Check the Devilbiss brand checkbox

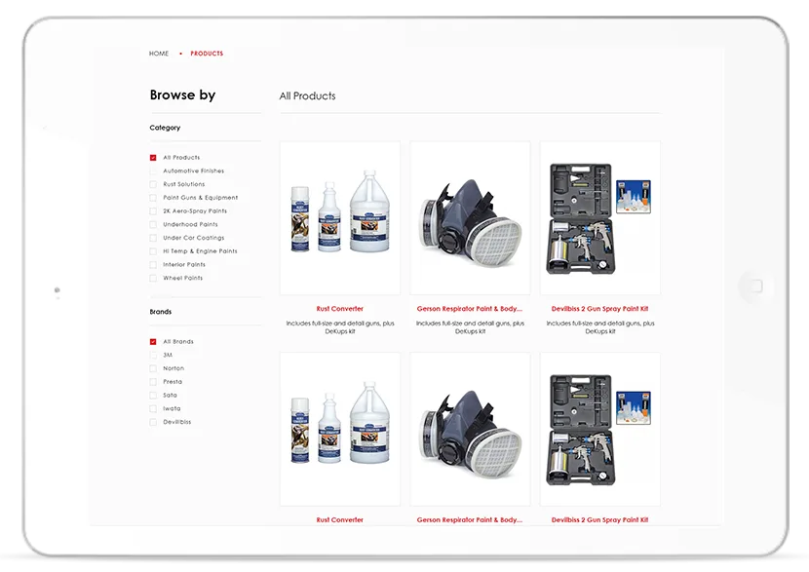click(x=153, y=423)
